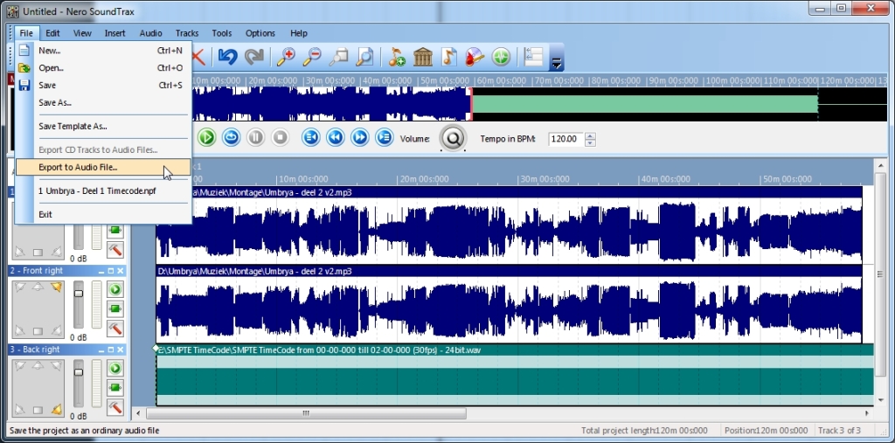Screen dimensions: 895x443
Task: Click the Undo arrow in the toolbar
Action: click(228, 57)
